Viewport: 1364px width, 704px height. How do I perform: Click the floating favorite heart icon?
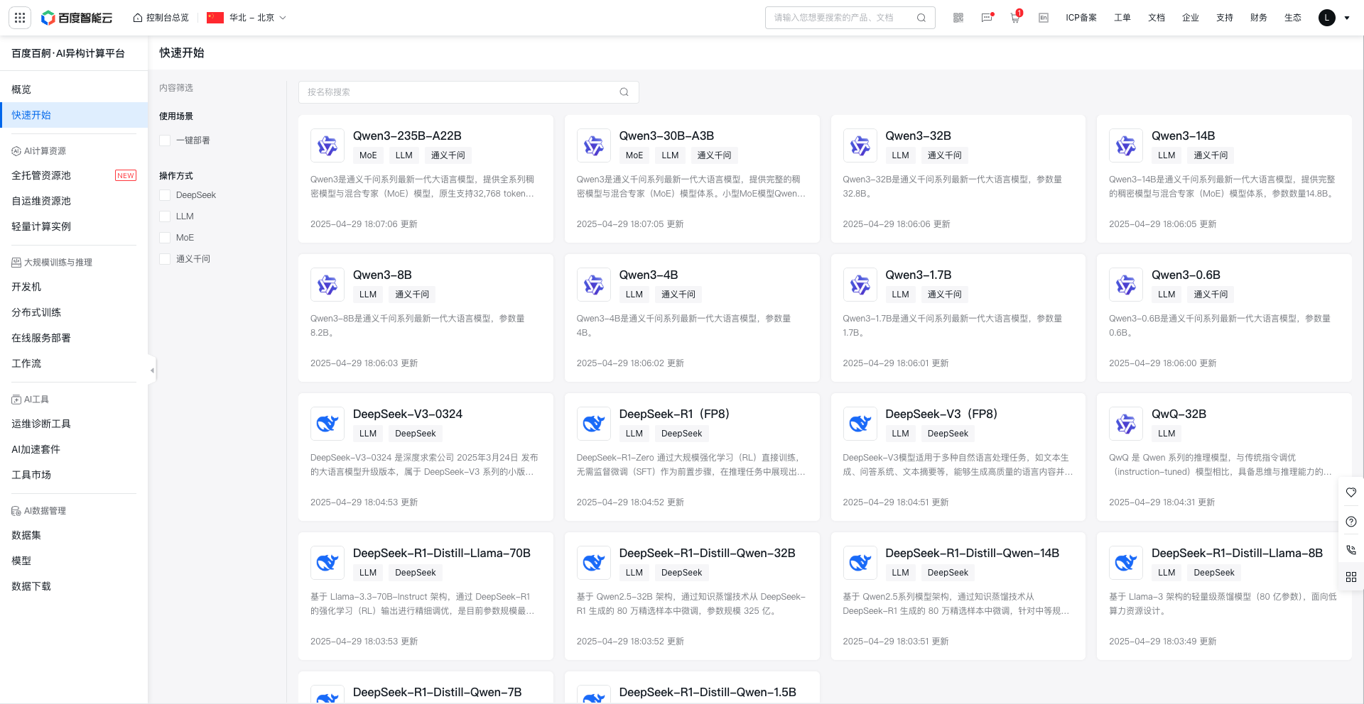pyautogui.click(x=1351, y=493)
